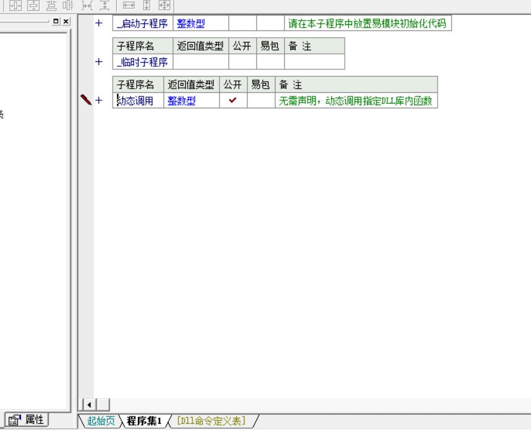Viewport: 531px width, 430px height.
Task: Expand the 动态调用 subroutine
Action: click(98, 100)
